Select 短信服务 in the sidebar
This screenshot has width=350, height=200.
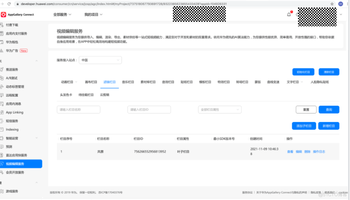(12, 121)
